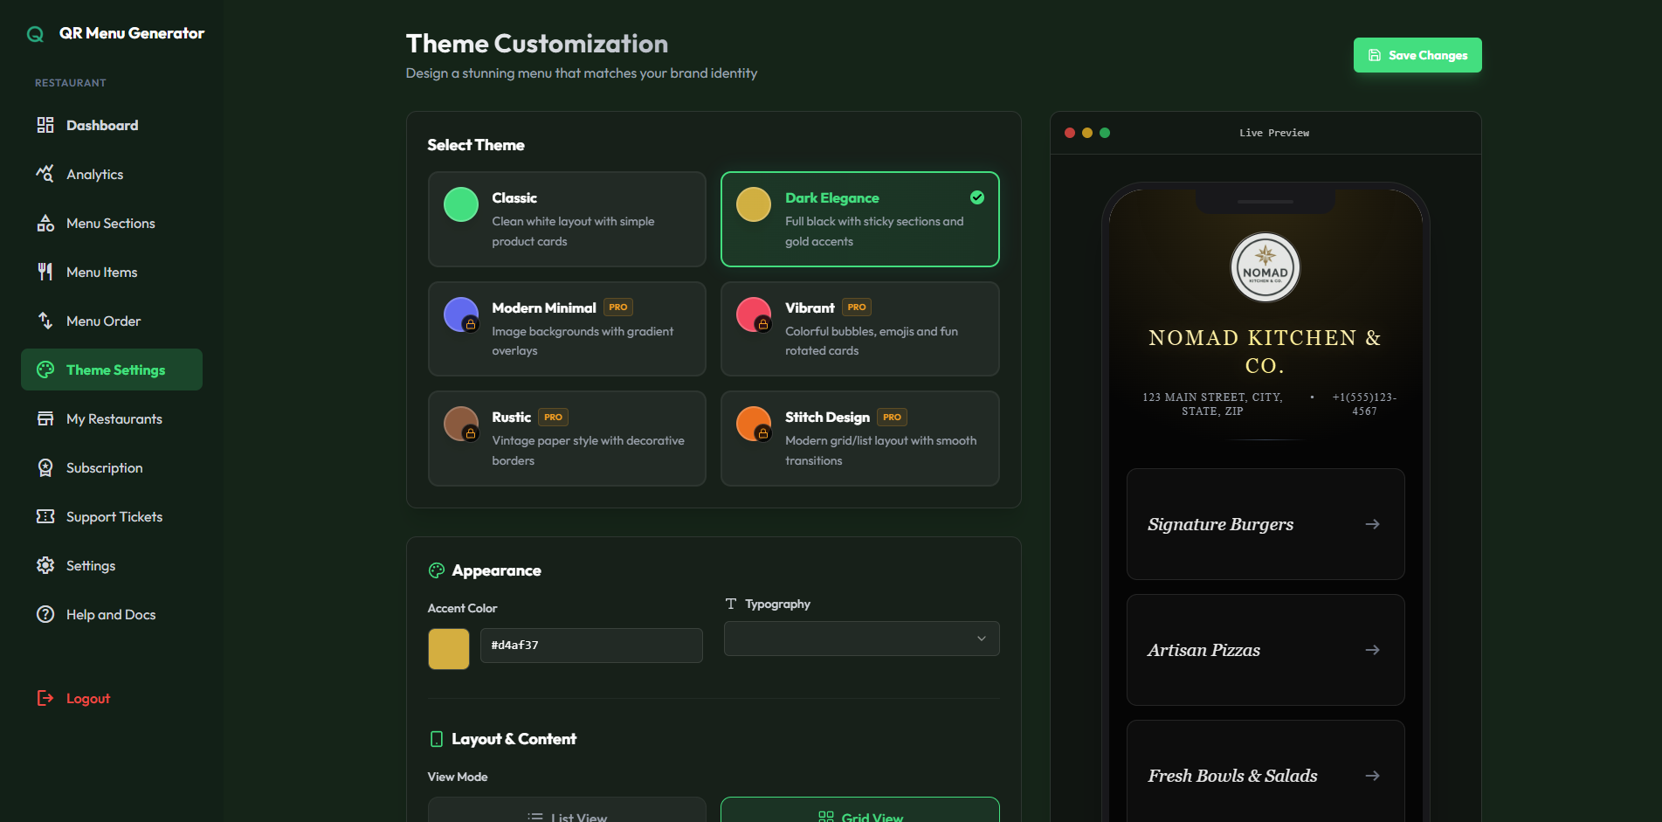1662x822 pixels.
Task: Select the Analytics sidebar icon
Action: point(45,174)
